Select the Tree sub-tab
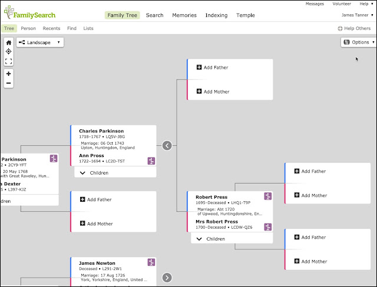Screen dimensions: 377x287 [9, 28]
